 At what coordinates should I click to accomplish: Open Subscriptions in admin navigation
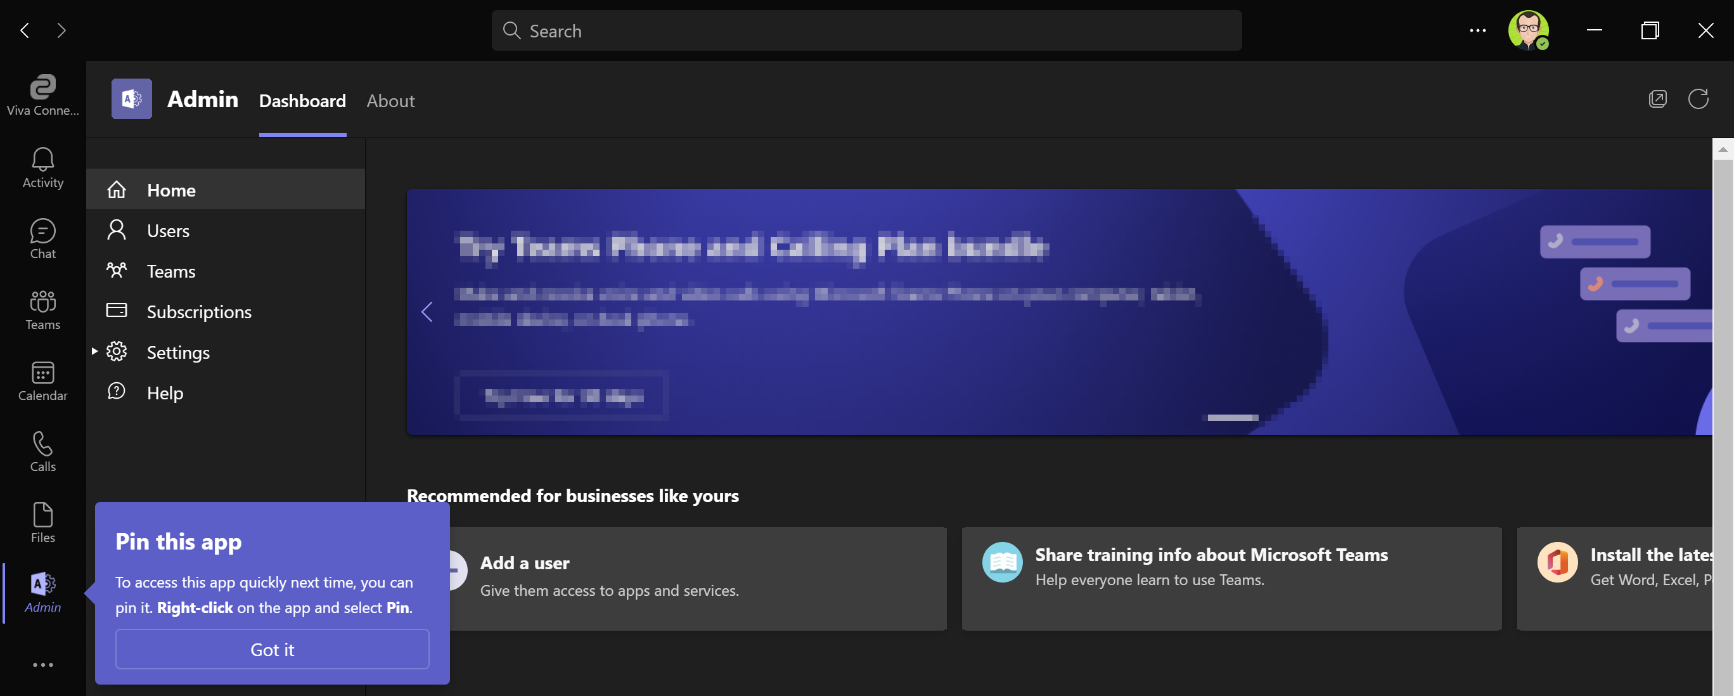198,312
